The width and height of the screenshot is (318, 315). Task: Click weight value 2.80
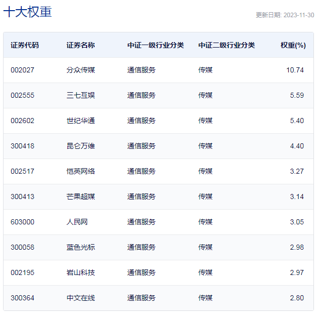297,298
